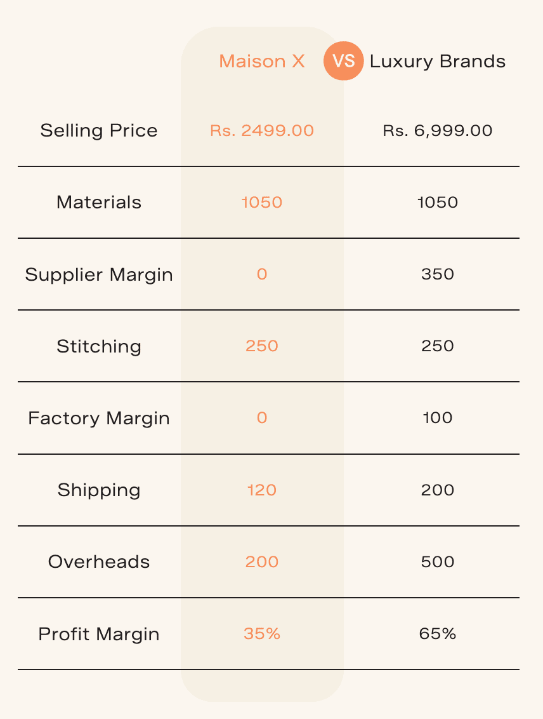The width and height of the screenshot is (543, 719).
Task: Click the orange VS circle badge
Action: click(x=343, y=61)
